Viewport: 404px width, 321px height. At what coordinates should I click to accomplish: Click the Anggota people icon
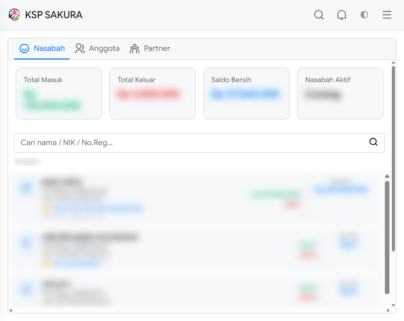point(80,48)
